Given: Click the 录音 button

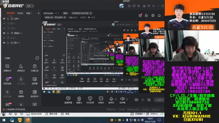Looking at the screenshot, I should [x=65, y=114].
